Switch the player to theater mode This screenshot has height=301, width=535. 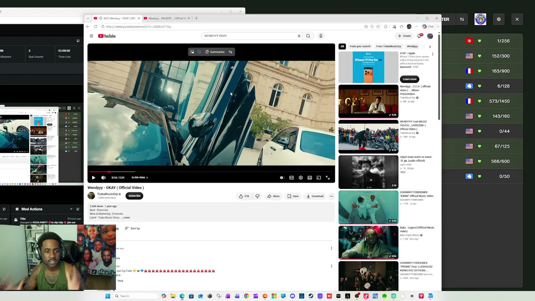point(310,178)
